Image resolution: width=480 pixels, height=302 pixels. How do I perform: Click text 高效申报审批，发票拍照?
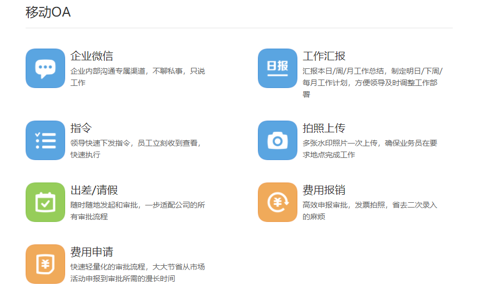pyautogui.click(x=344, y=205)
